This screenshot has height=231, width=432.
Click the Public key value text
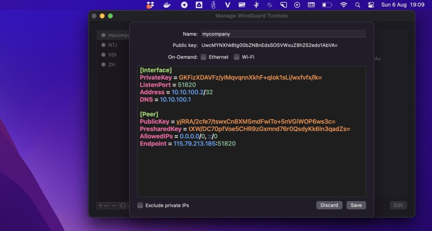click(x=270, y=45)
